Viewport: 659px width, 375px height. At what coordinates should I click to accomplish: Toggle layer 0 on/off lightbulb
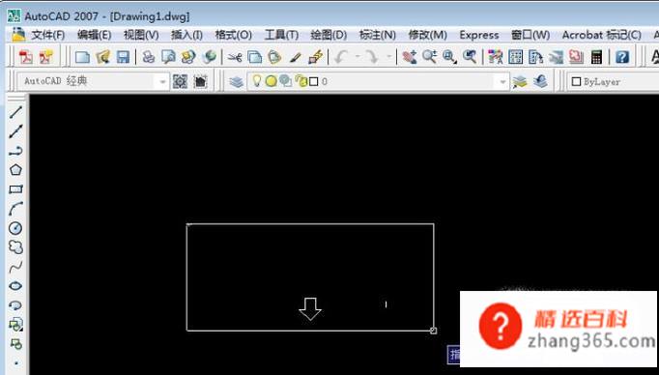(256, 81)
